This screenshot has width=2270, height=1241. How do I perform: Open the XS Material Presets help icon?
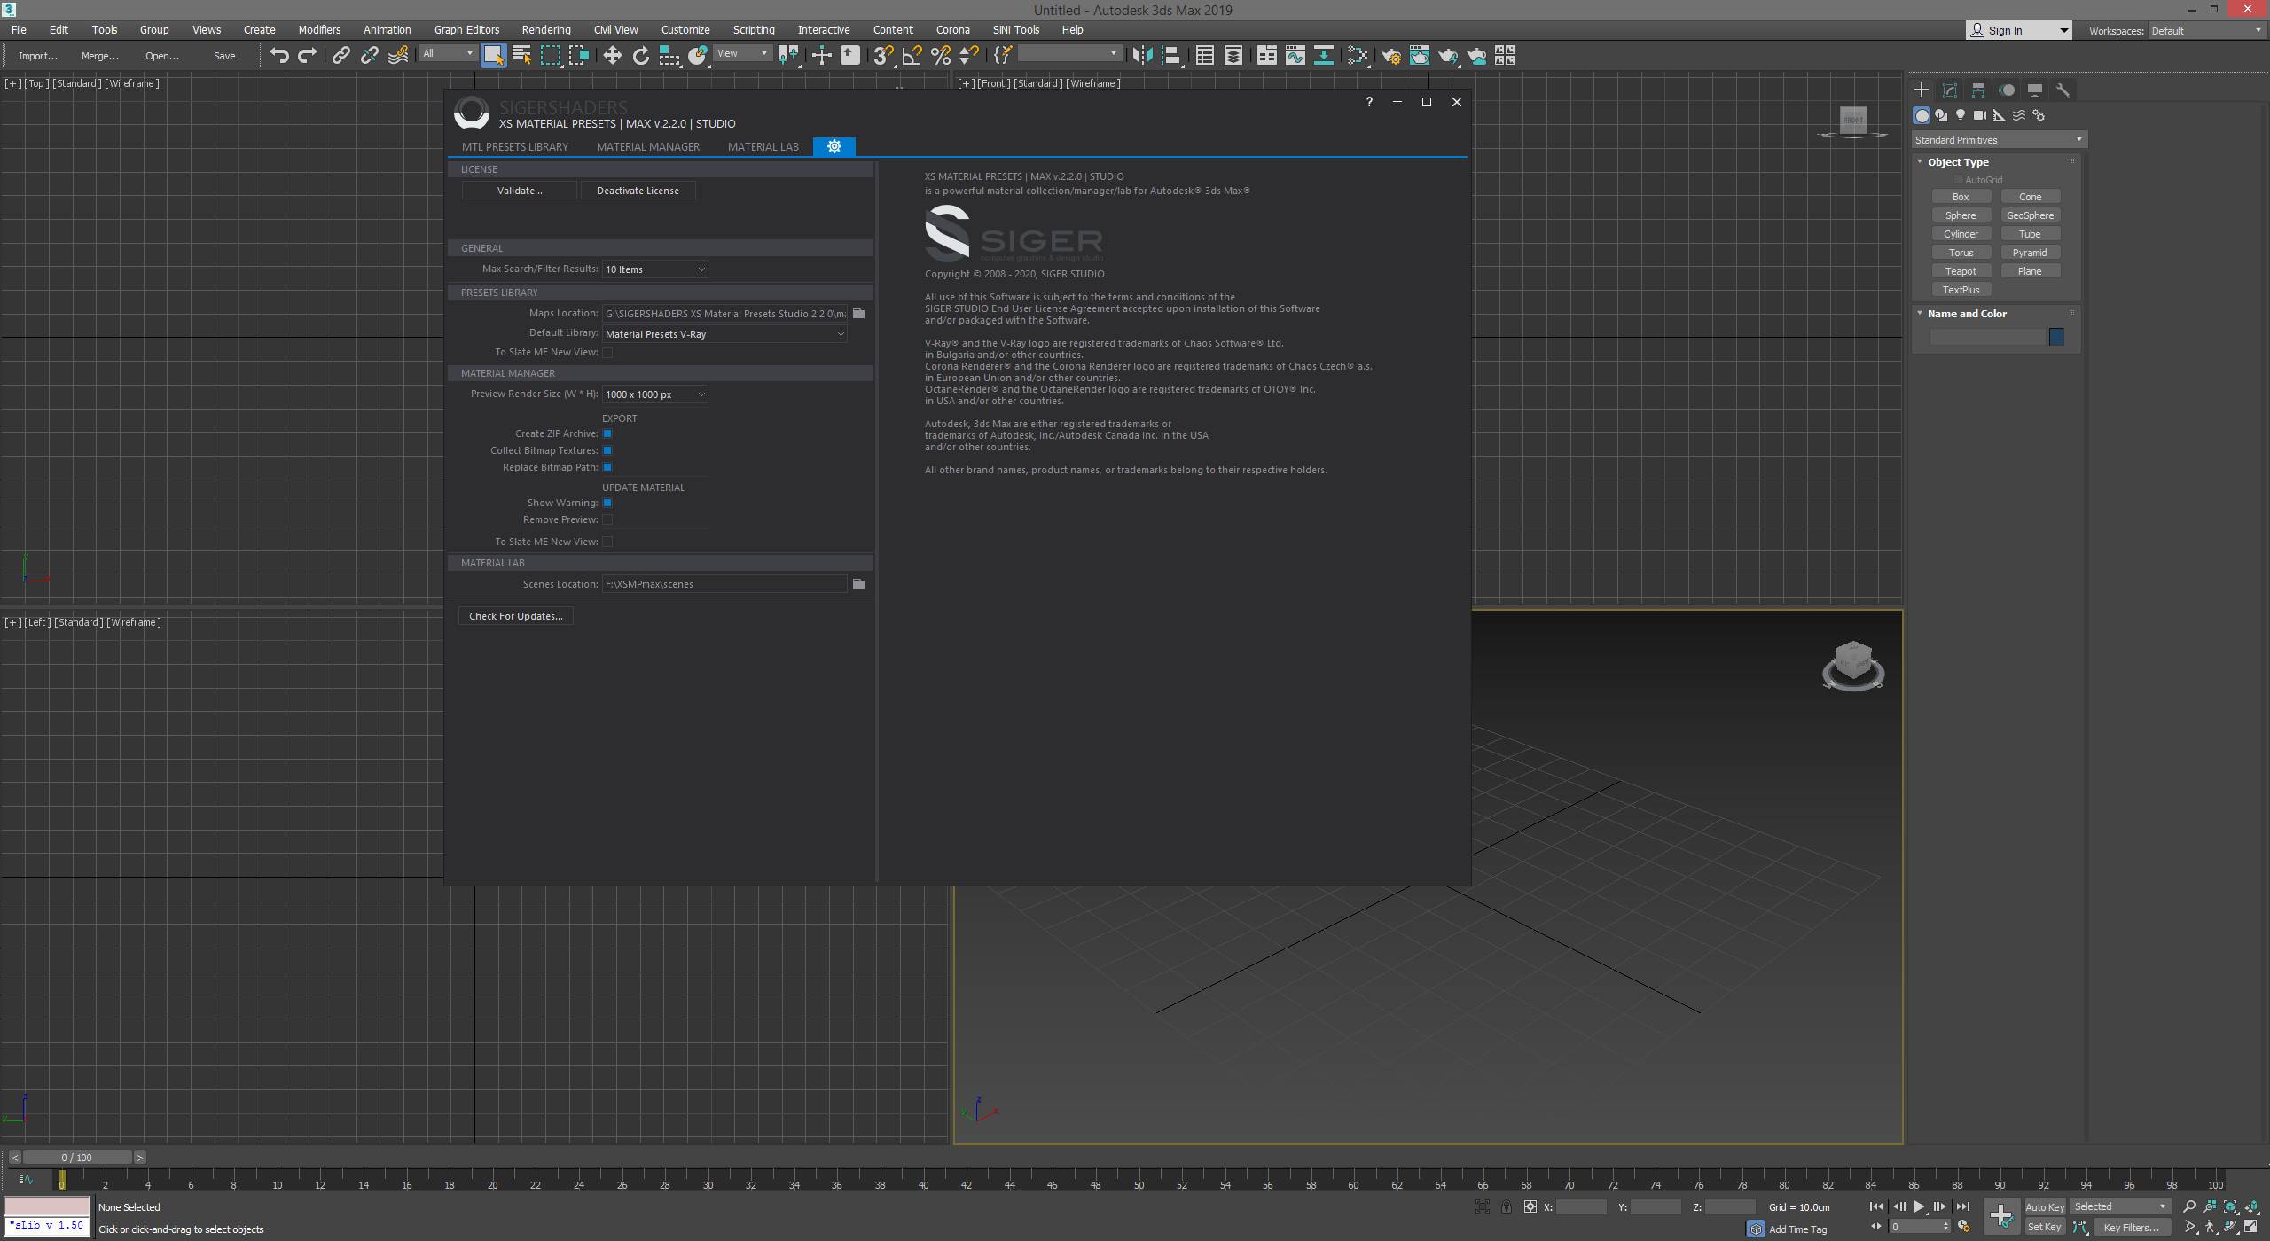1369,102
